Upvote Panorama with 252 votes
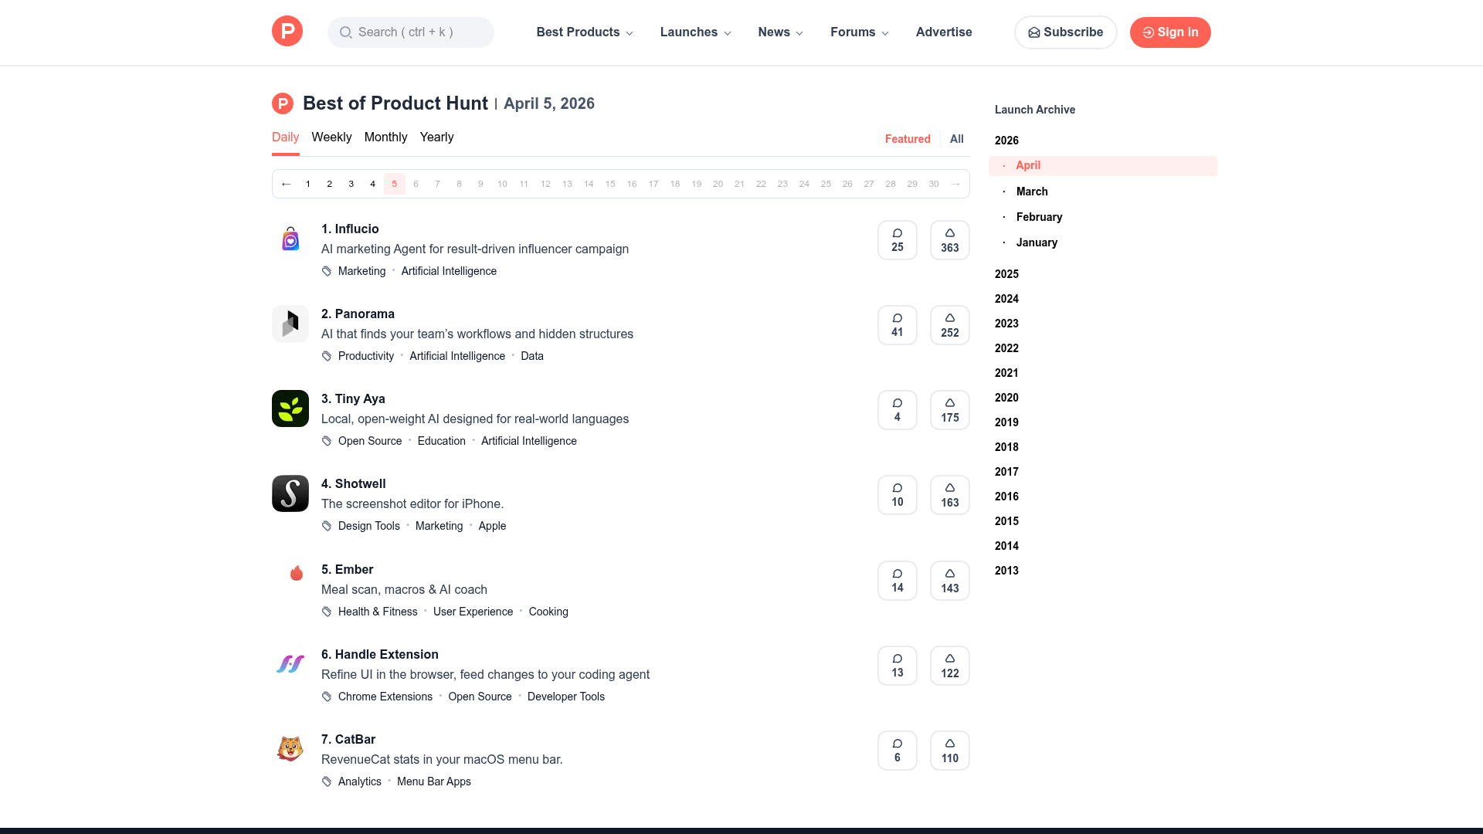 point(950,325)
